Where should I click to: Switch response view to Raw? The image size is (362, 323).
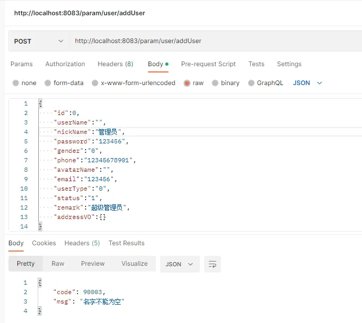(58, 264)
